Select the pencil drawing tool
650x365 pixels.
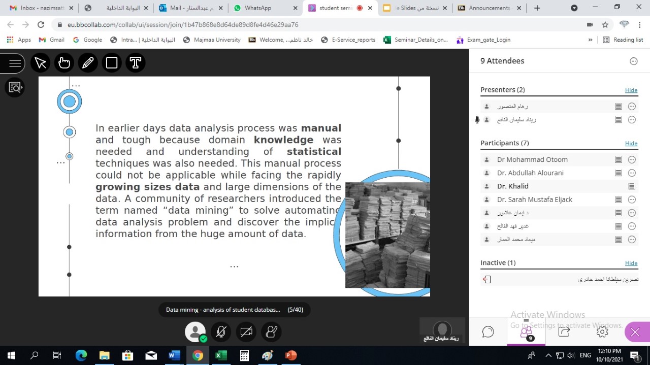coord(88,62)
